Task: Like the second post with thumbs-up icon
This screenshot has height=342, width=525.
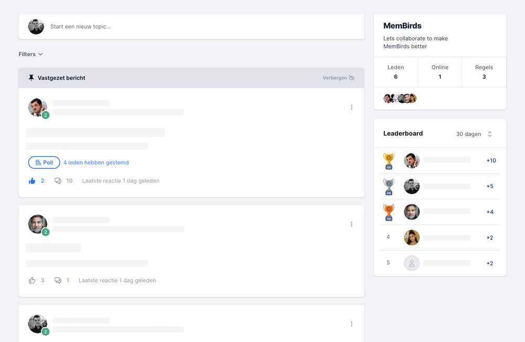Action: pos(32,281)
